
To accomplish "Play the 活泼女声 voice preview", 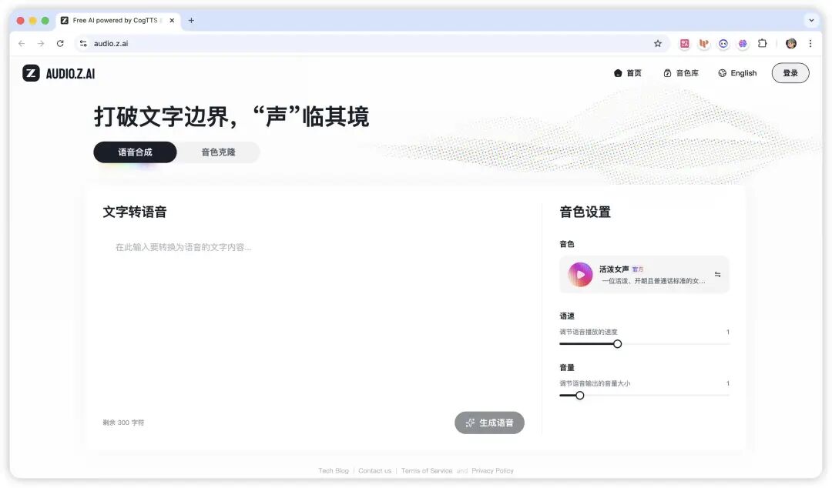I will [579, 275].
